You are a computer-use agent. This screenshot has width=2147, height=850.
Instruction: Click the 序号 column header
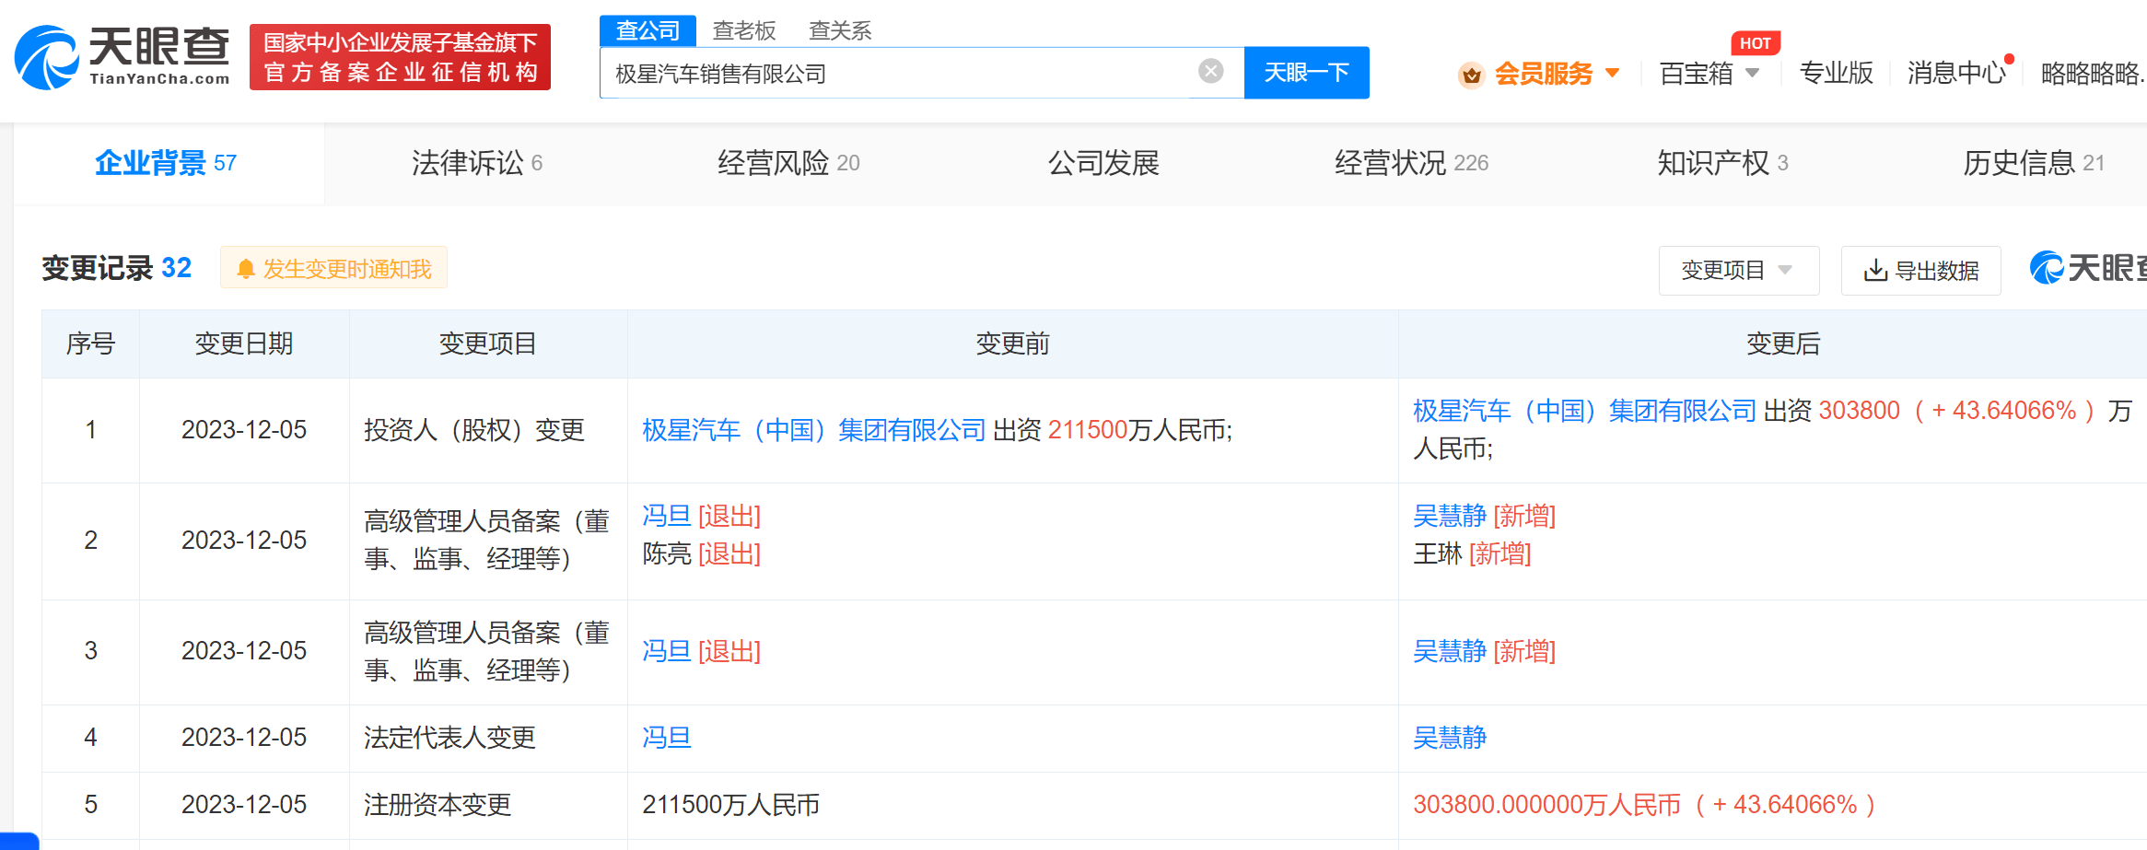click(x=90, y=343)
